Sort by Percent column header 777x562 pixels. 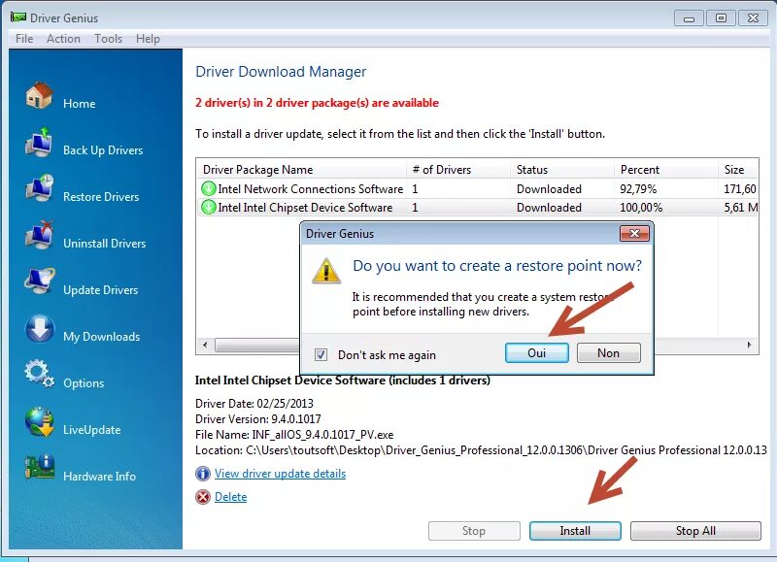[666, 169]
